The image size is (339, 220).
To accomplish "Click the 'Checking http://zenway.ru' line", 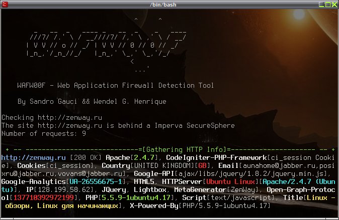I will pyautogui.click(x=52, y=118).
